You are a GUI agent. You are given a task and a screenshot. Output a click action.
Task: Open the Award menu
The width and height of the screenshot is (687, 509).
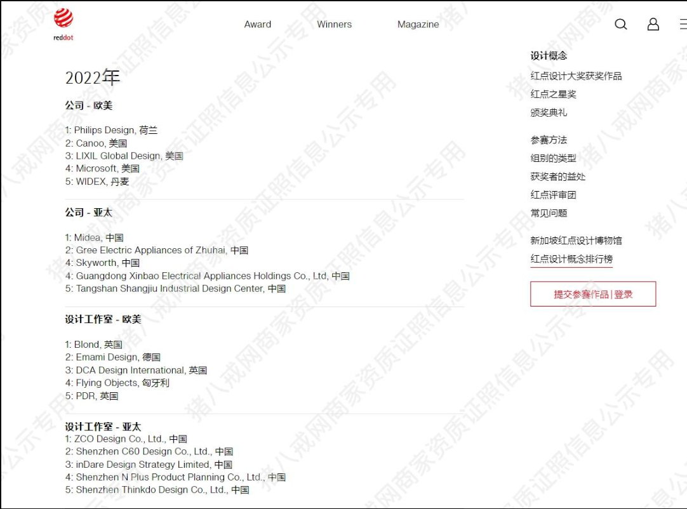click(258, 25)
